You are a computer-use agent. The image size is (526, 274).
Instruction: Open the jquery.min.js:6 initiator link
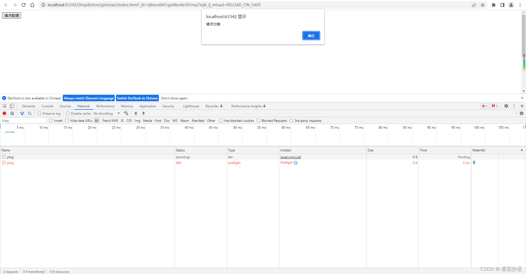[290, 157]
